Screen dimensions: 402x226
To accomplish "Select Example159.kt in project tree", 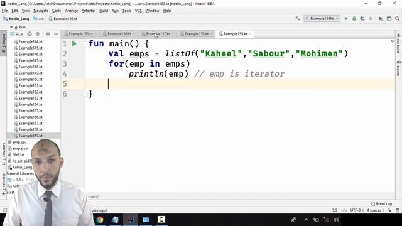I will pyautogui.click(x=31, y=136).
